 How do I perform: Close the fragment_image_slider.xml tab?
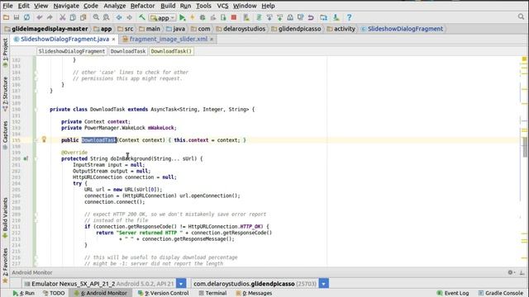[212, 40]
